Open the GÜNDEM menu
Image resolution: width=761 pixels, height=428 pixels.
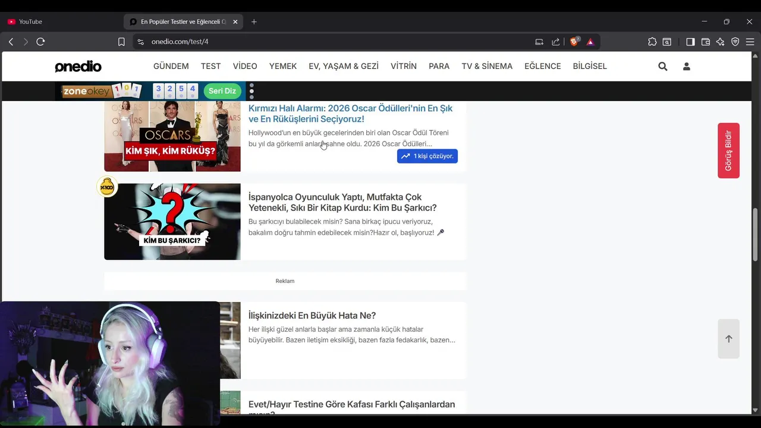171,66
